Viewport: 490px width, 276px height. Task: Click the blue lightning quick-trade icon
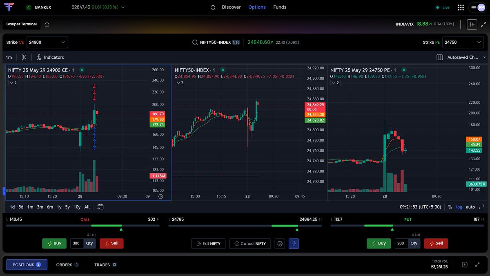[x=294, y=244]
